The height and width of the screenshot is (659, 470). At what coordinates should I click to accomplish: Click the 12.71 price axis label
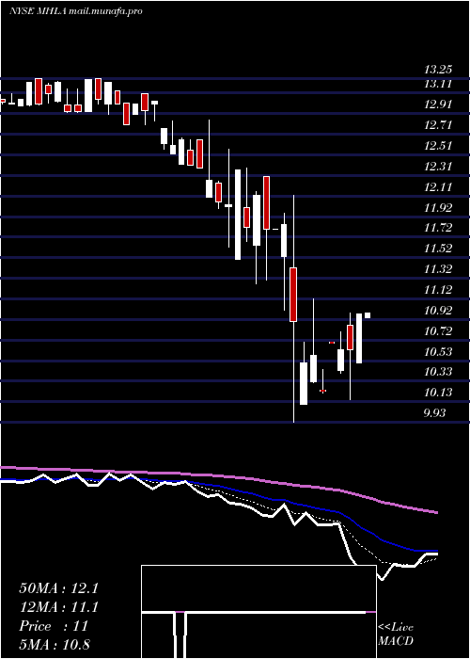[x=438, y=125]
